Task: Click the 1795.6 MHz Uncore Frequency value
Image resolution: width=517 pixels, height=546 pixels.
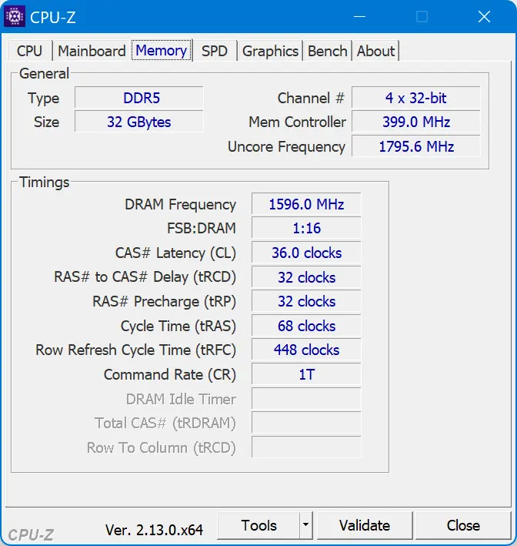Action: click(416, 146)
